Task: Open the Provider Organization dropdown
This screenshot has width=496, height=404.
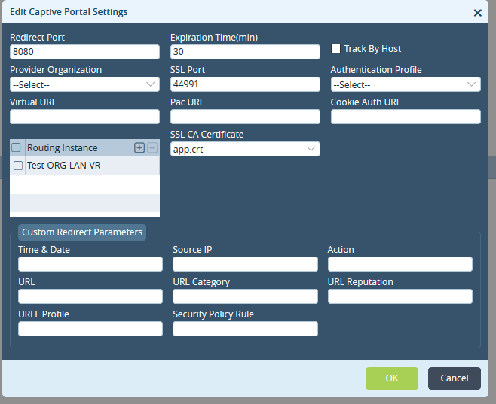Action: (84, 84)
